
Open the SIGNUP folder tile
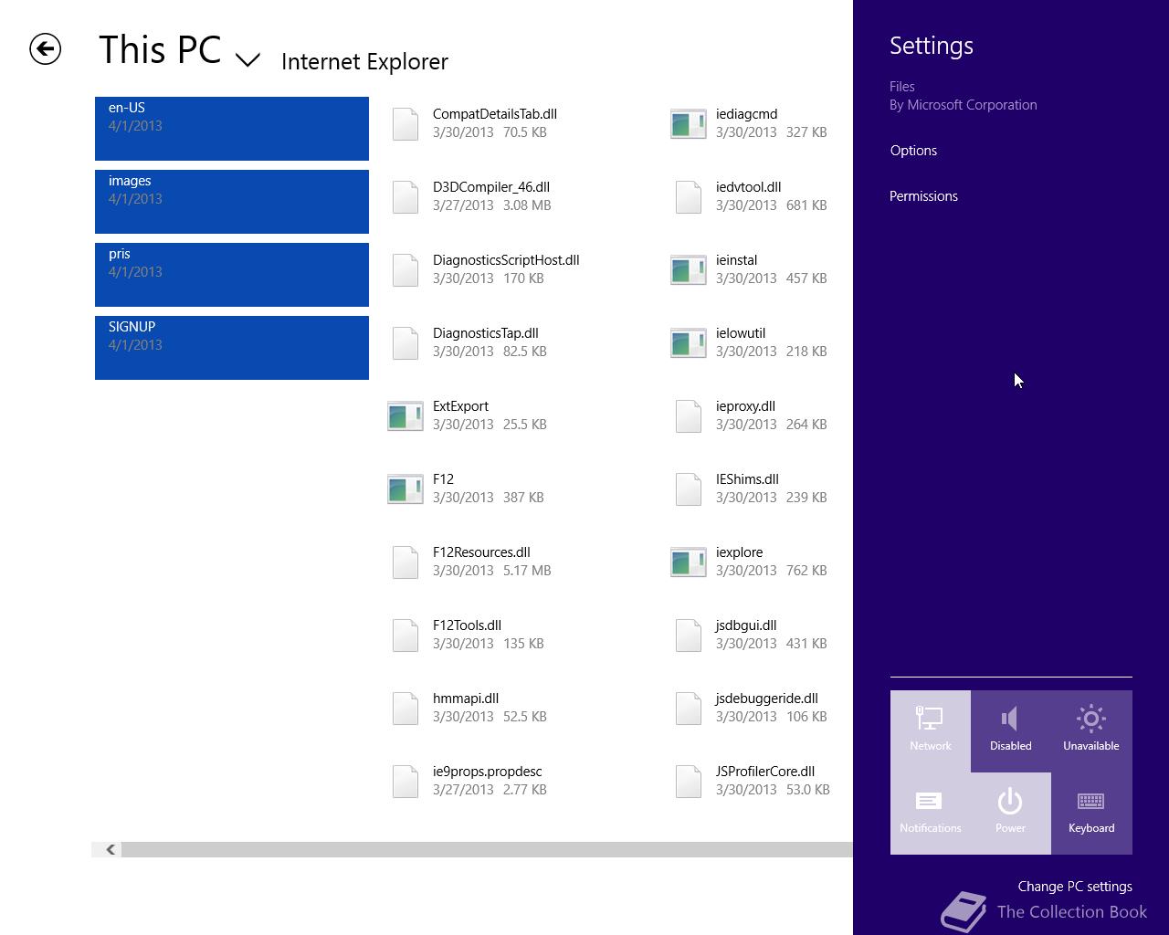pos(232,348)
